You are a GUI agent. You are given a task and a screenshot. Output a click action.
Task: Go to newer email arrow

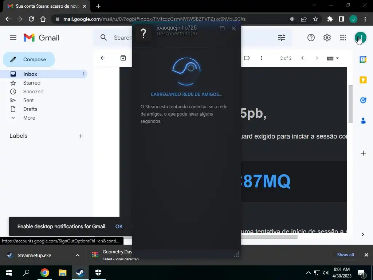(302, 58)
